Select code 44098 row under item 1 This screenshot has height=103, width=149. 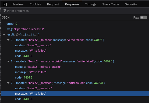(75, 77)
